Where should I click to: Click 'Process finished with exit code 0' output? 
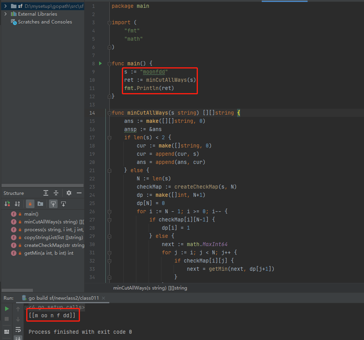pyautogui.click(x=80, y=332)
